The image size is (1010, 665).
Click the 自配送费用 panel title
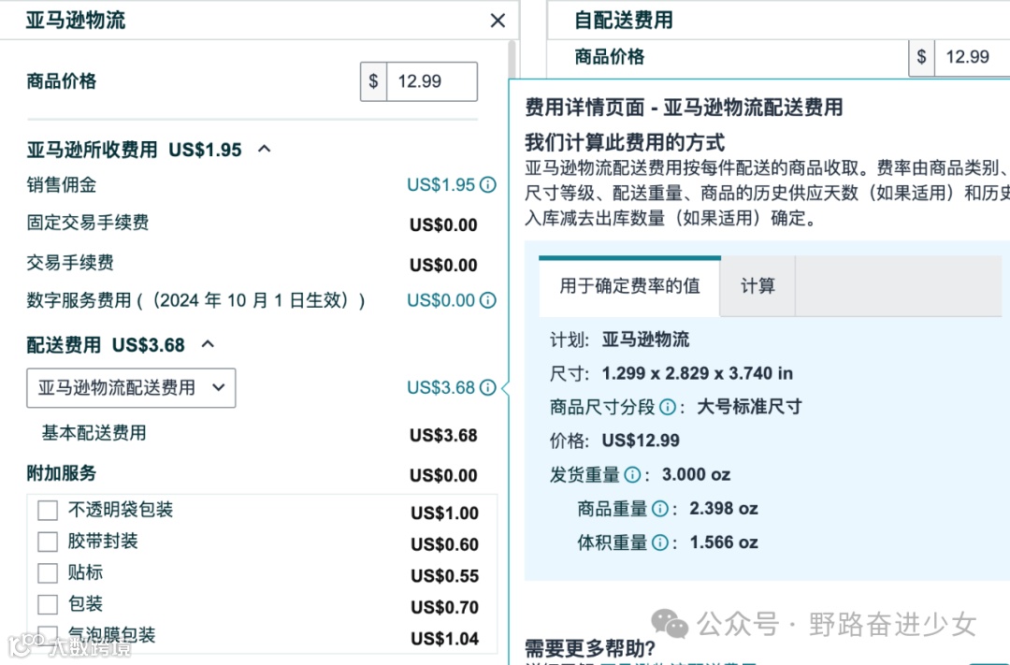[x=624, y=21]
